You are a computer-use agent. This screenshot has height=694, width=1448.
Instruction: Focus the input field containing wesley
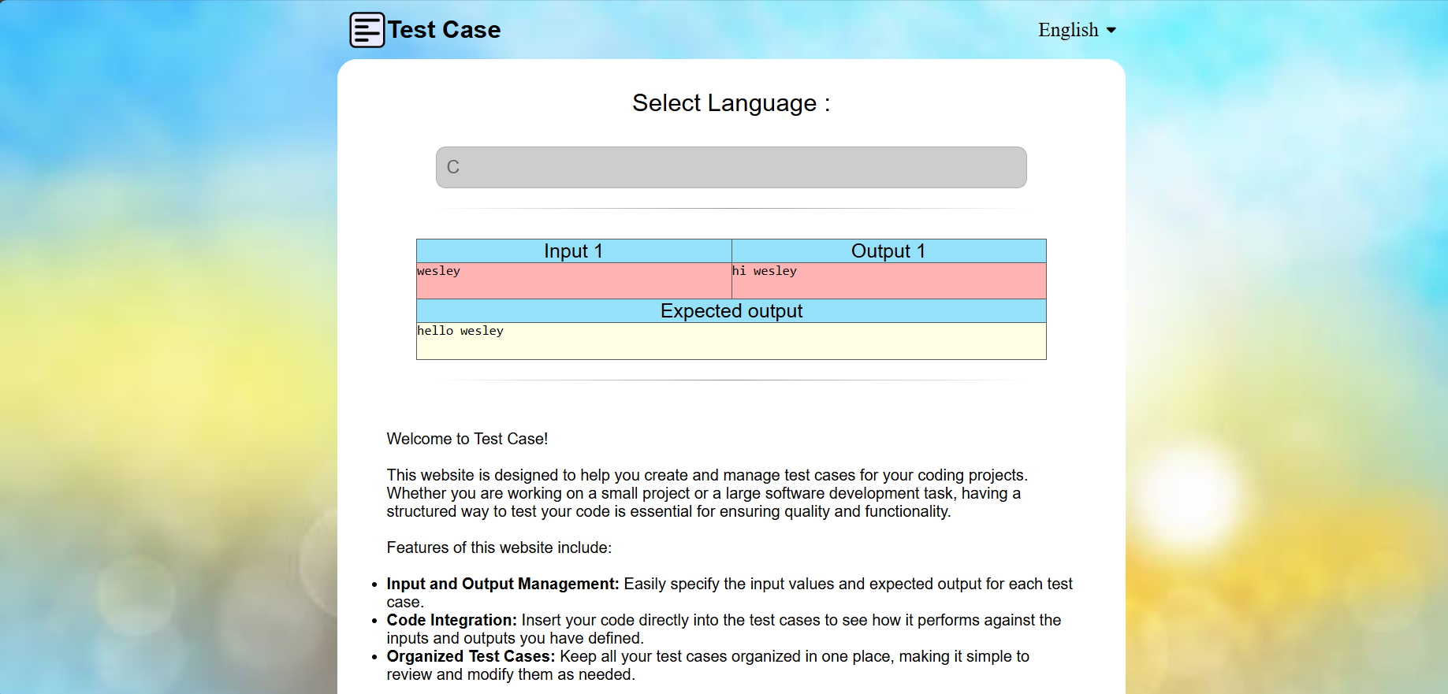point(573,280)
